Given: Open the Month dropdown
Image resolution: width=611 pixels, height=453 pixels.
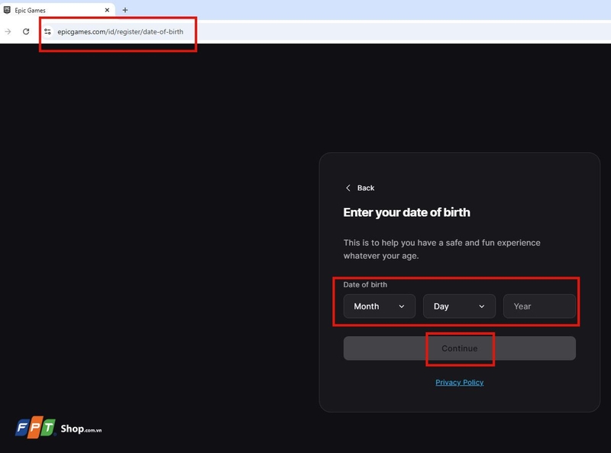Looking at the screenshot, I should pos(379,306).
